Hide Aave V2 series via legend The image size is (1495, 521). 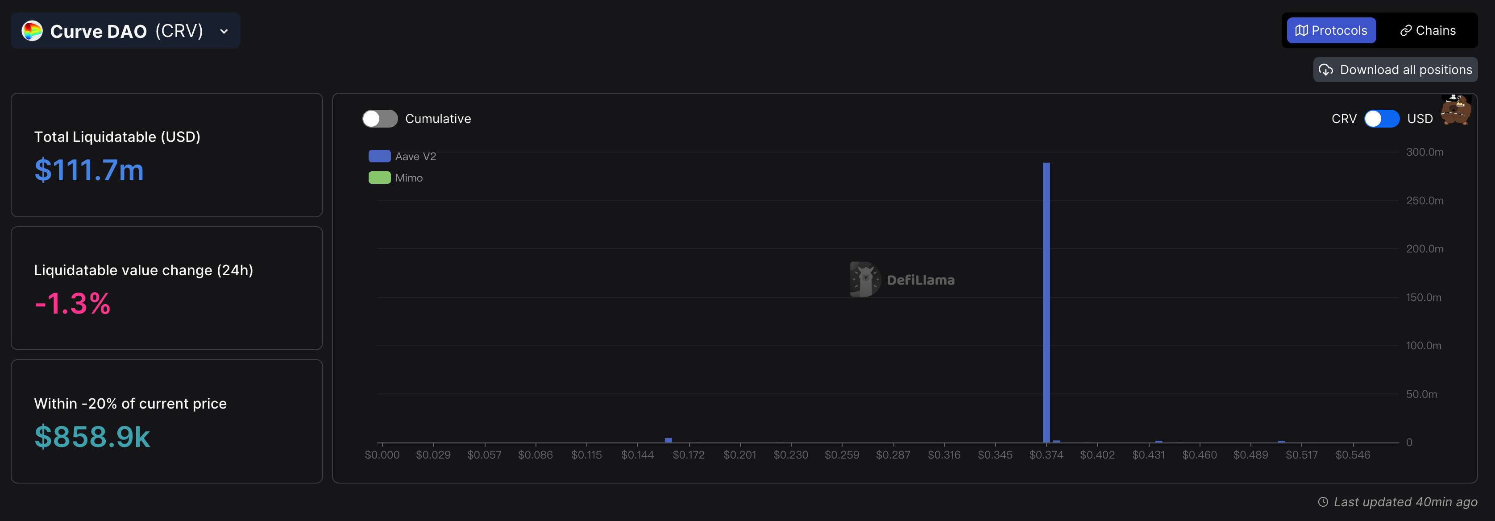415,157
